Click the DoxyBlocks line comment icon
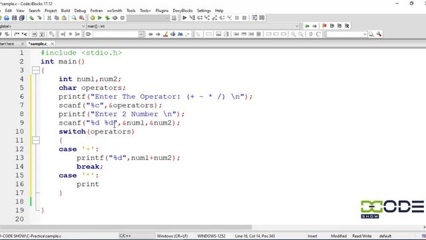This screenshot has height=240, width=426. coord(25,34)
